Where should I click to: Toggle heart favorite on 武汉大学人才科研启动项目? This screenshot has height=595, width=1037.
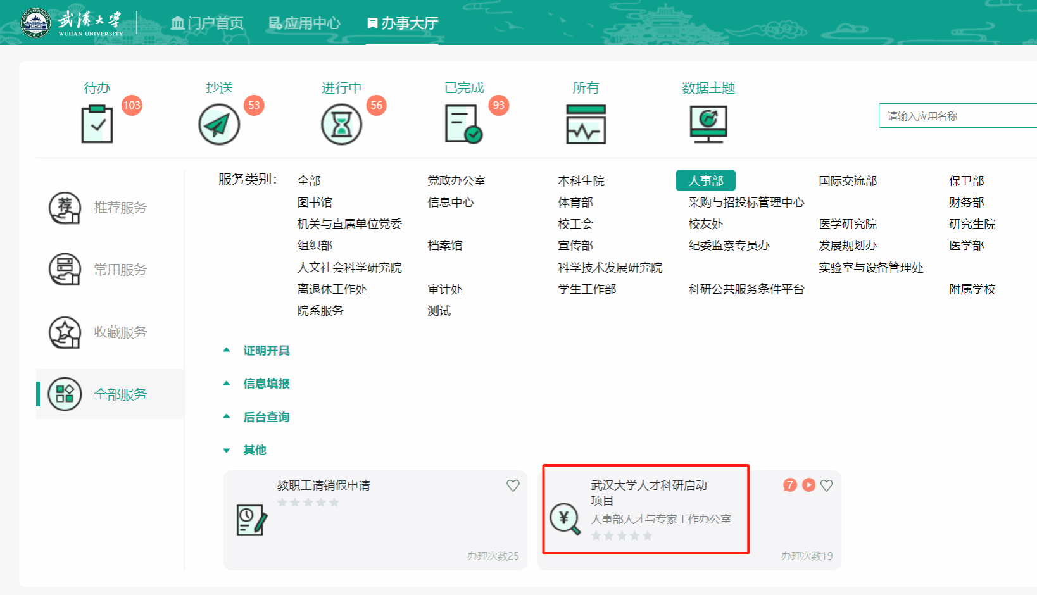pyautogui.click(x=826, y=485)
